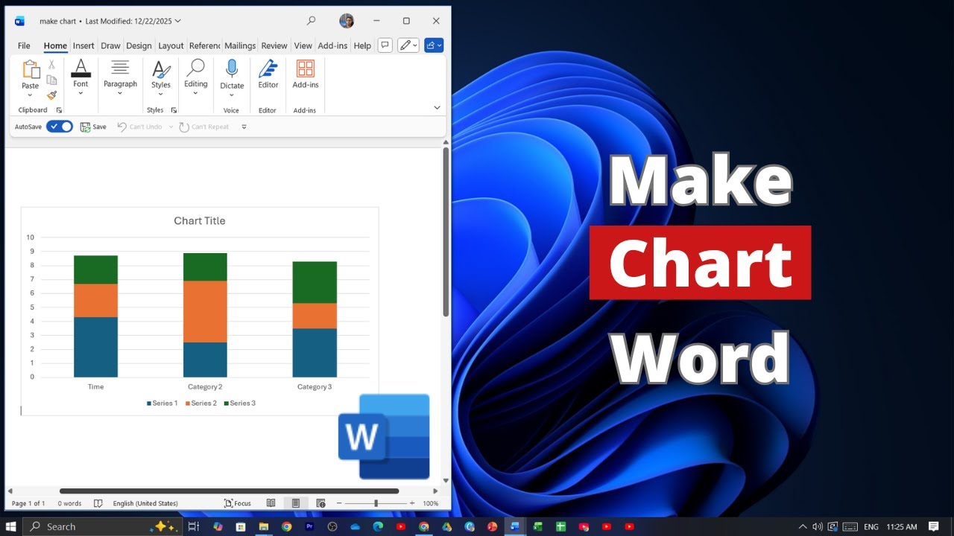Click Page 1 of 1 indicator
This screenshot has height=536, width=954.
(x=28, y=503)
